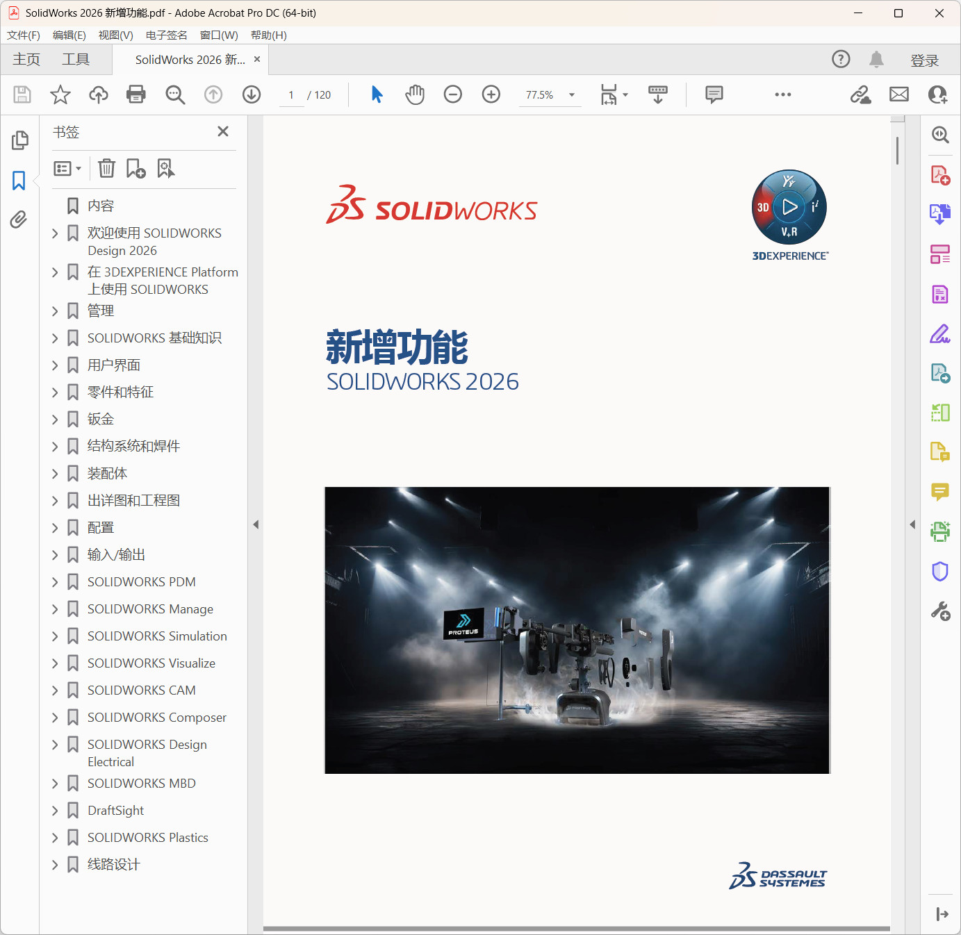
Task: Add a new bookmark
Action: click(135, 168)
